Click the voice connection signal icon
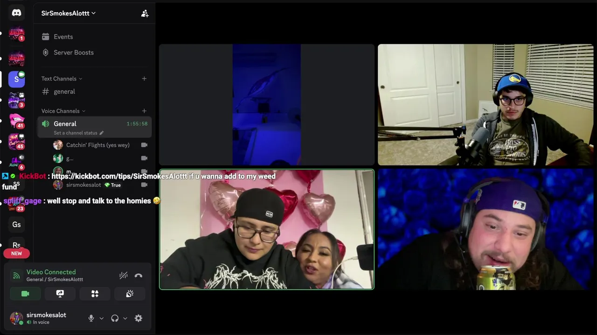 (x=16, y=275)
